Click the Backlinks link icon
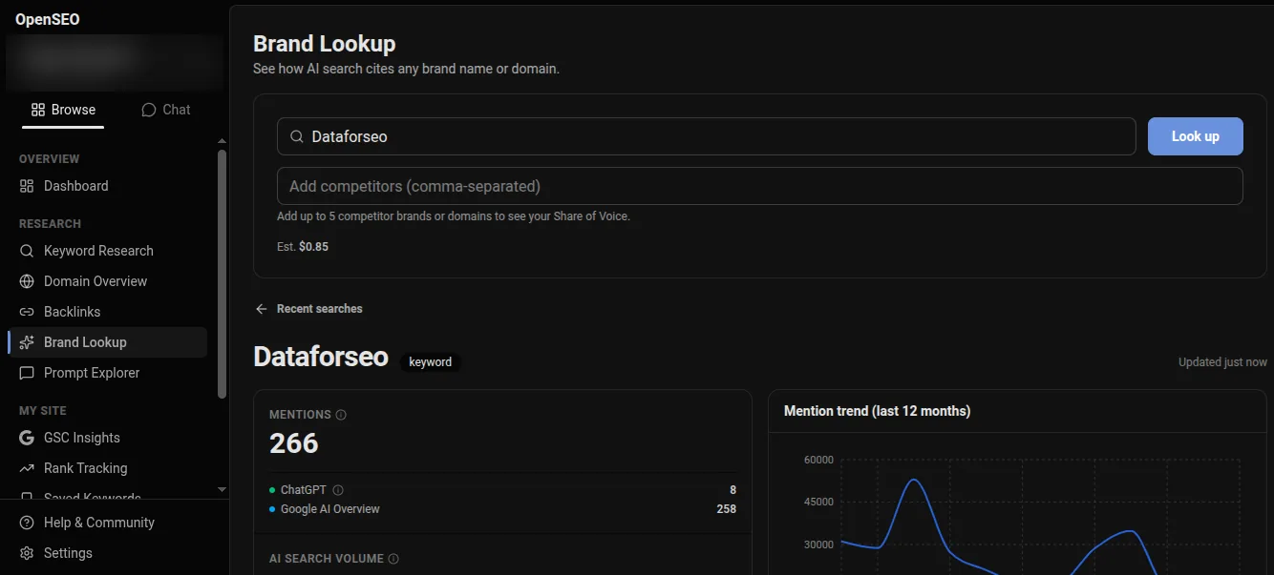Viewport: 1274px width, 575px height. pos(27,312)
